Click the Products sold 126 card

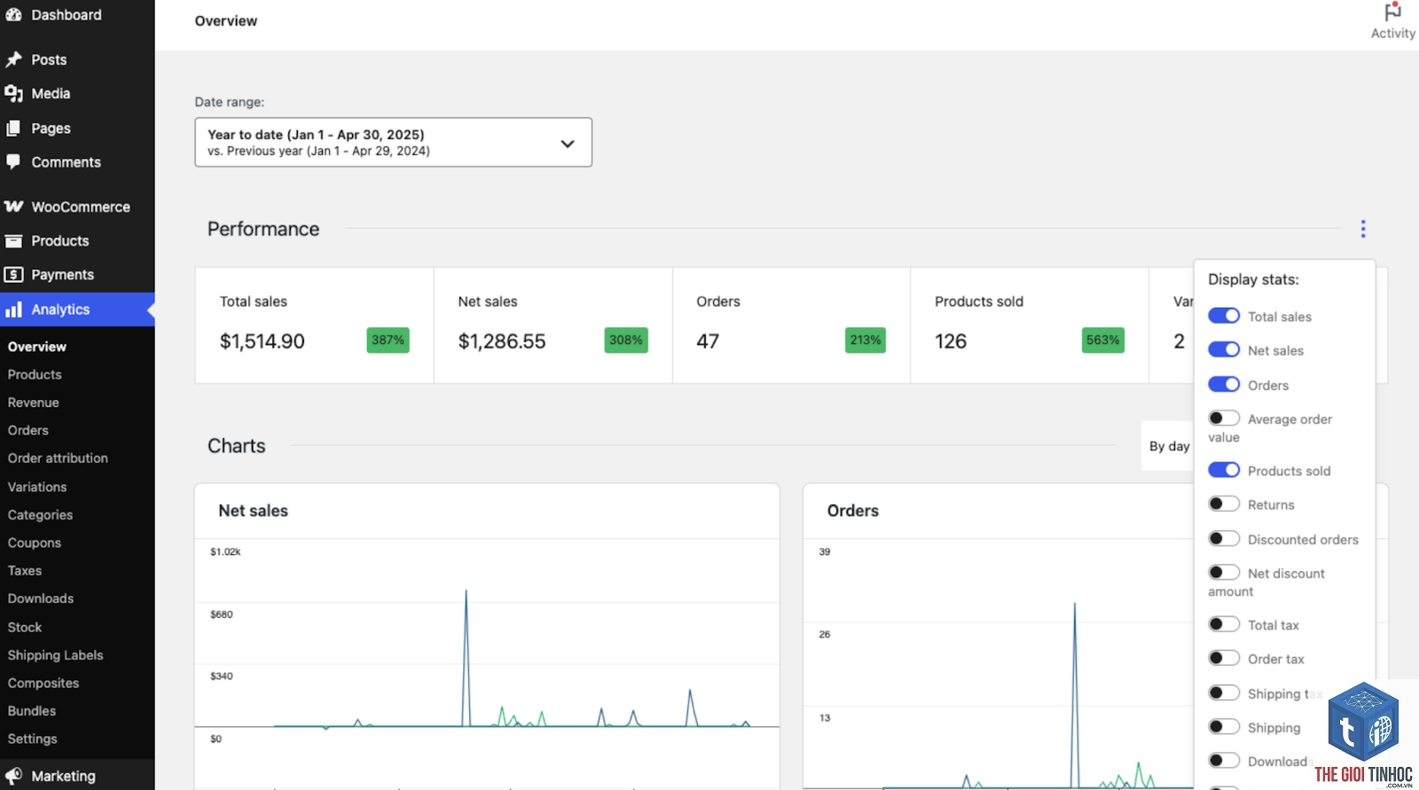pos(1029,325)
